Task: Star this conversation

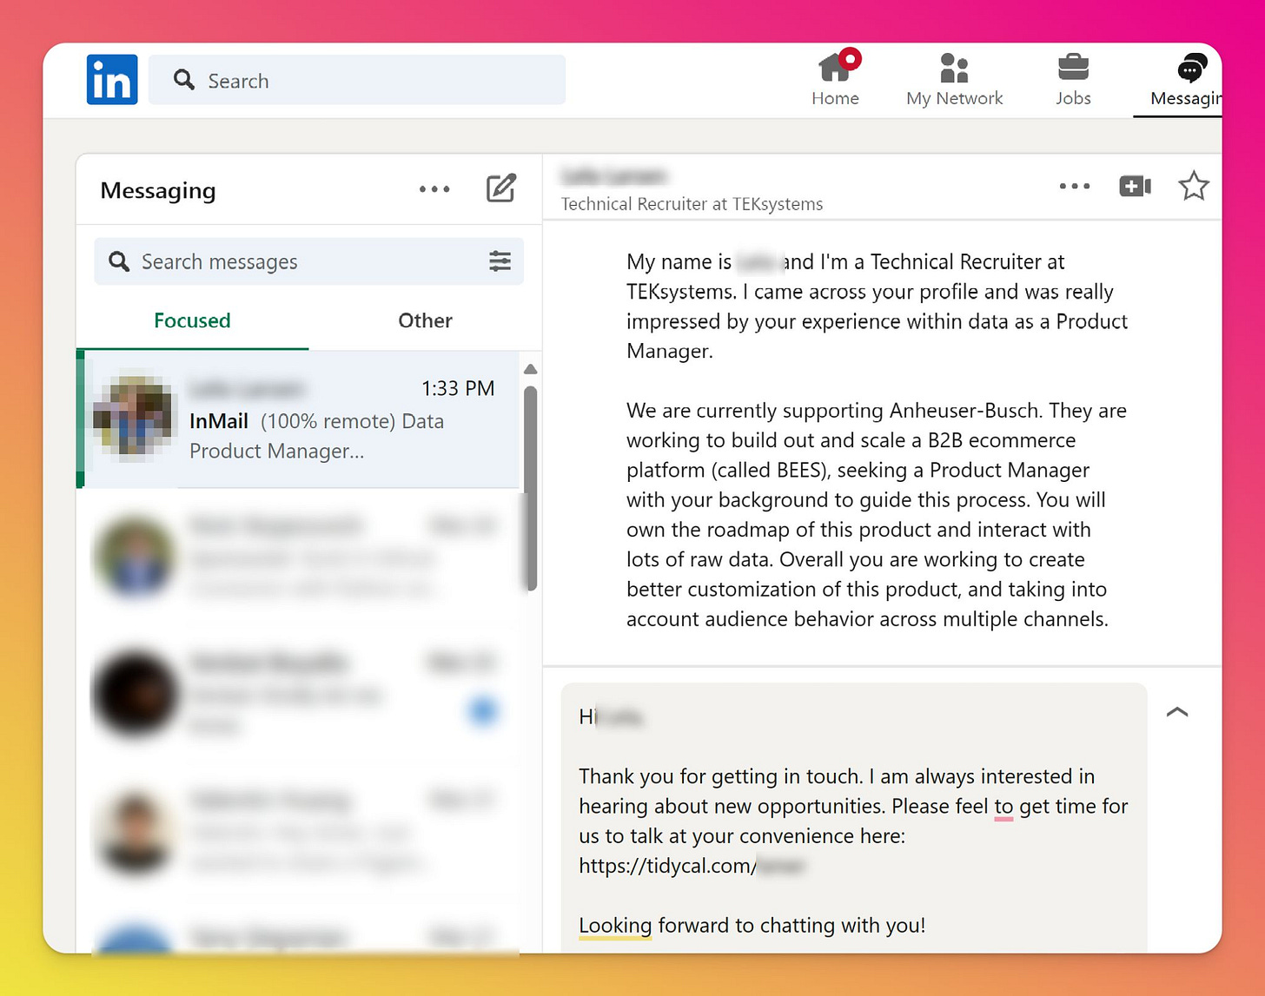Action: pyautogui.click(x=1194, y=186)
